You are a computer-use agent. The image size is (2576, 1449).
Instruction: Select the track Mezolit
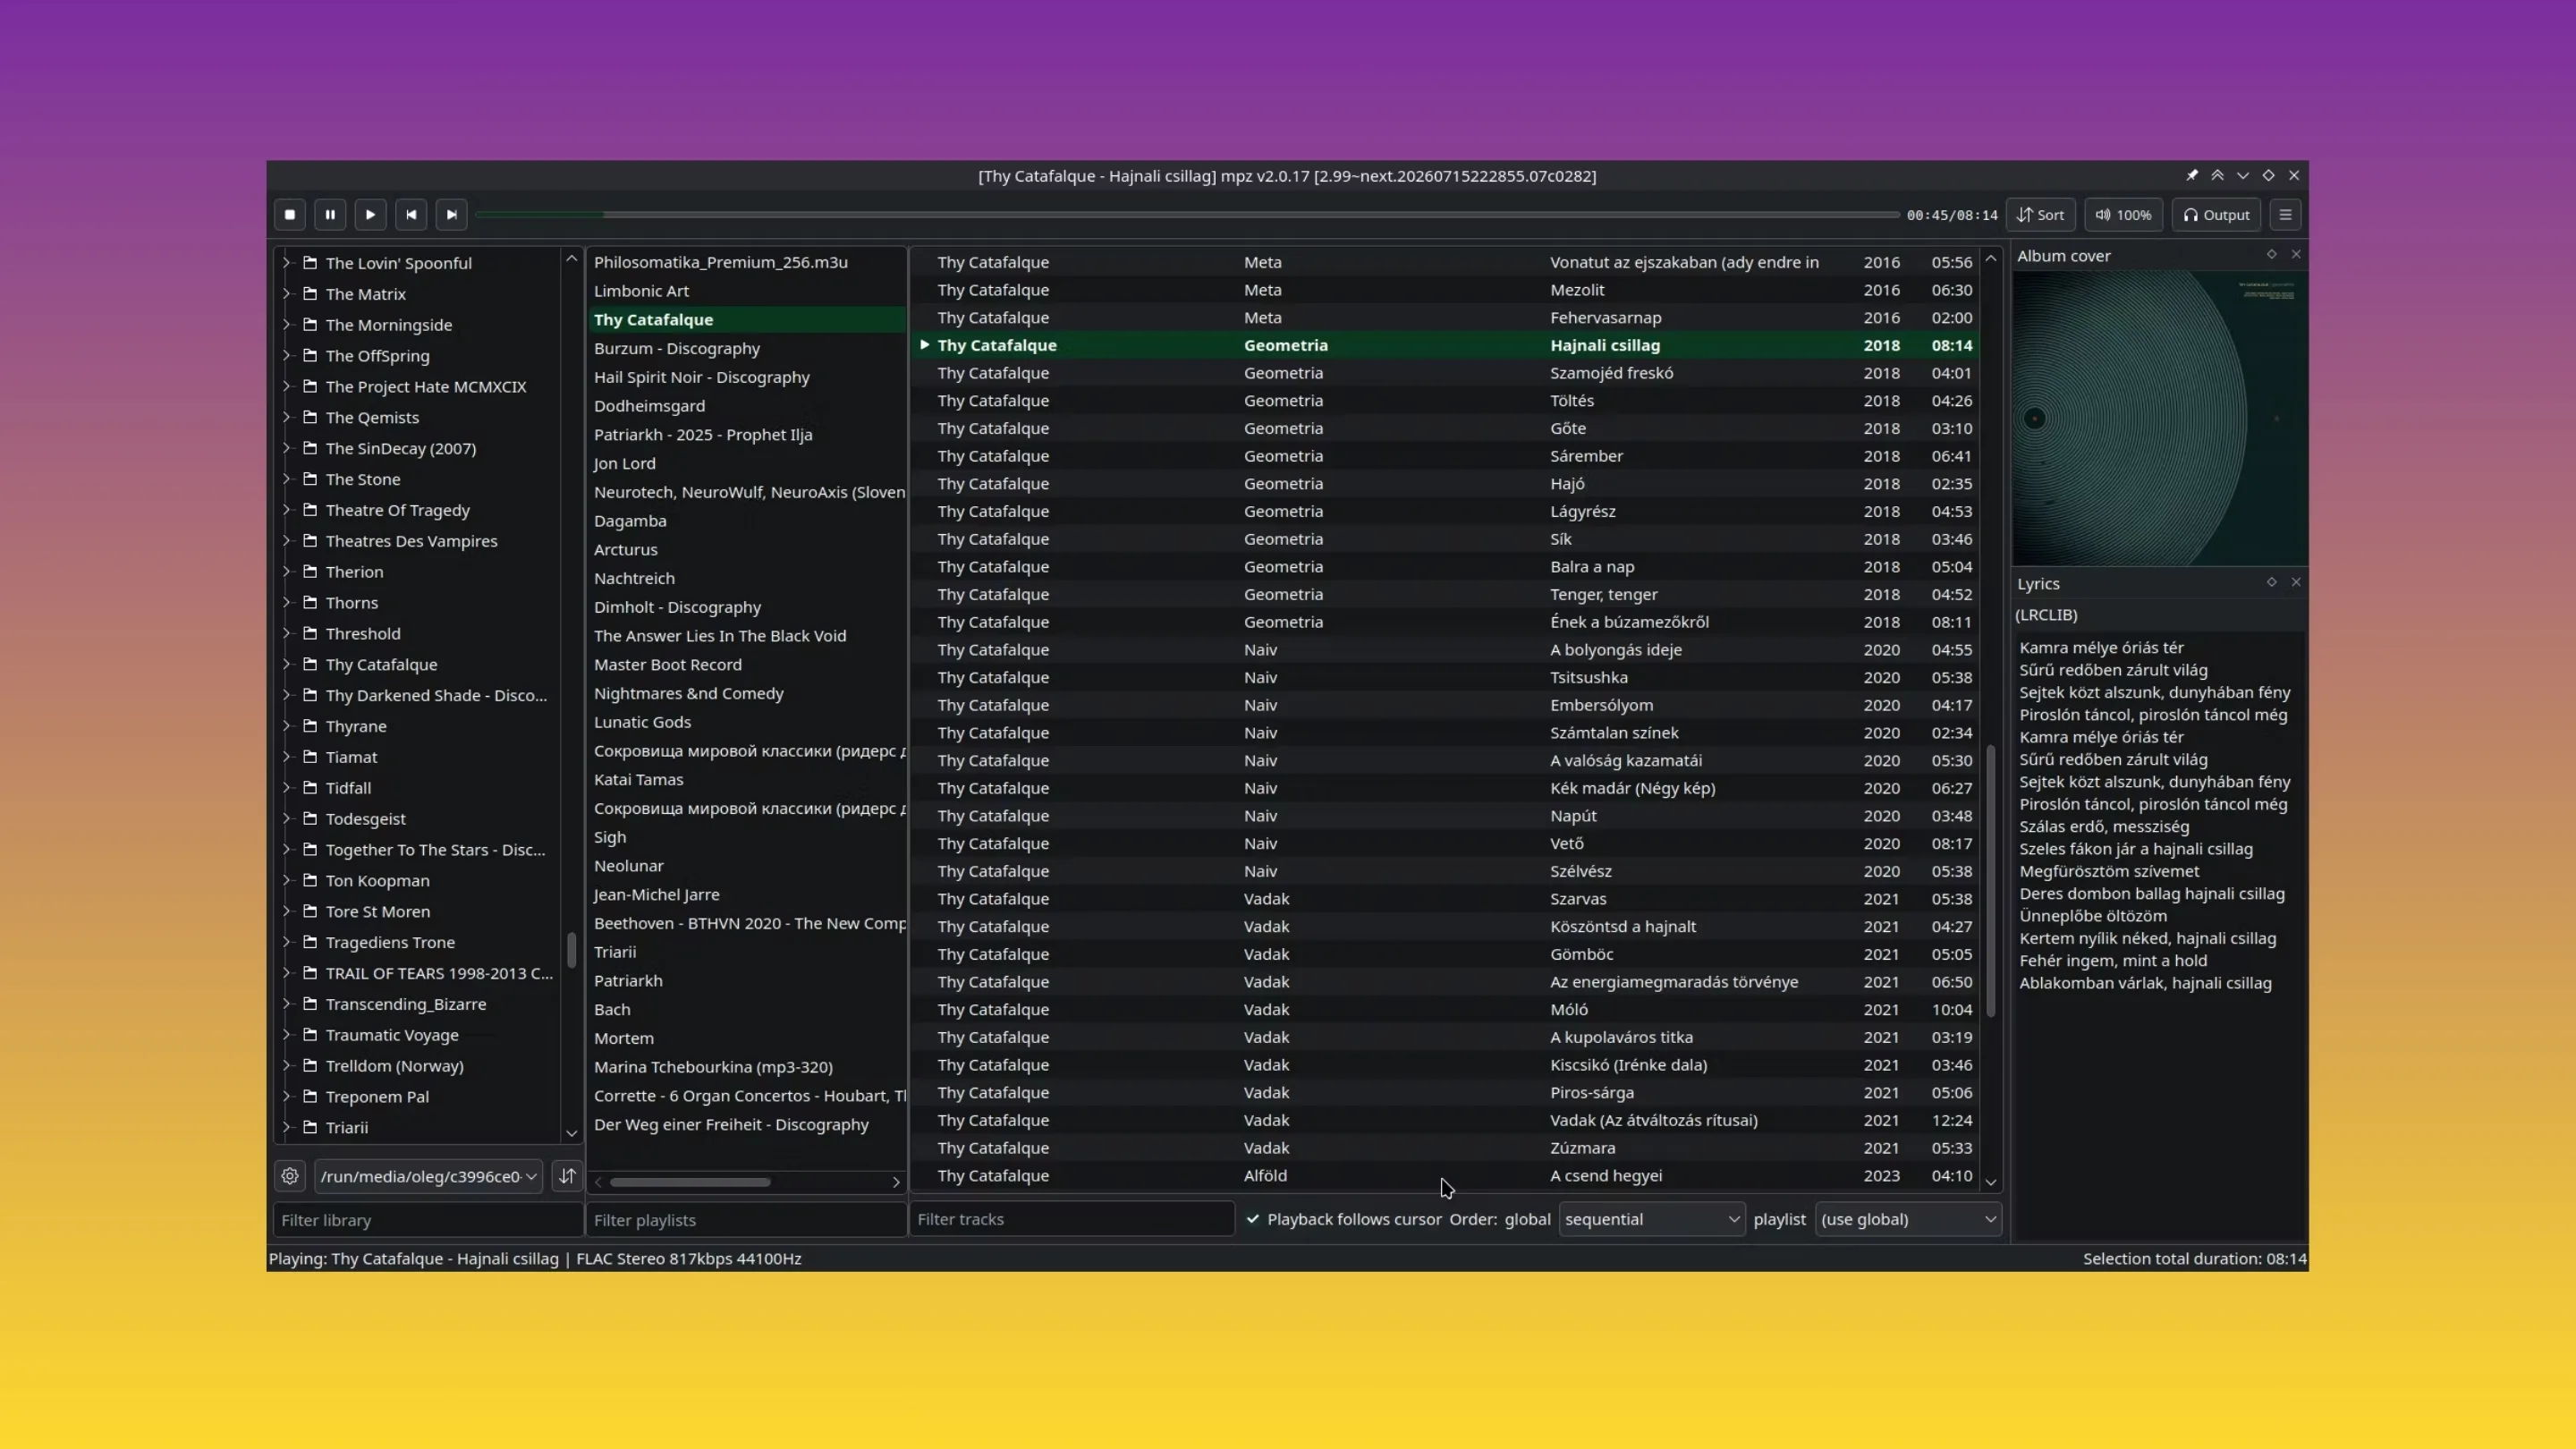[1445, 290]
